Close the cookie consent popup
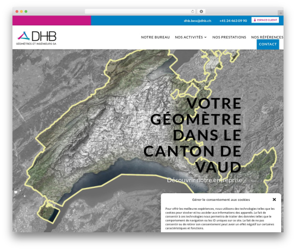The image size is (296, 250). tap(274, 200)
